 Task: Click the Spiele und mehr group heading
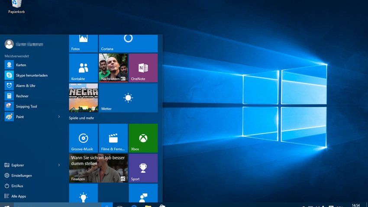click(81, 118)
